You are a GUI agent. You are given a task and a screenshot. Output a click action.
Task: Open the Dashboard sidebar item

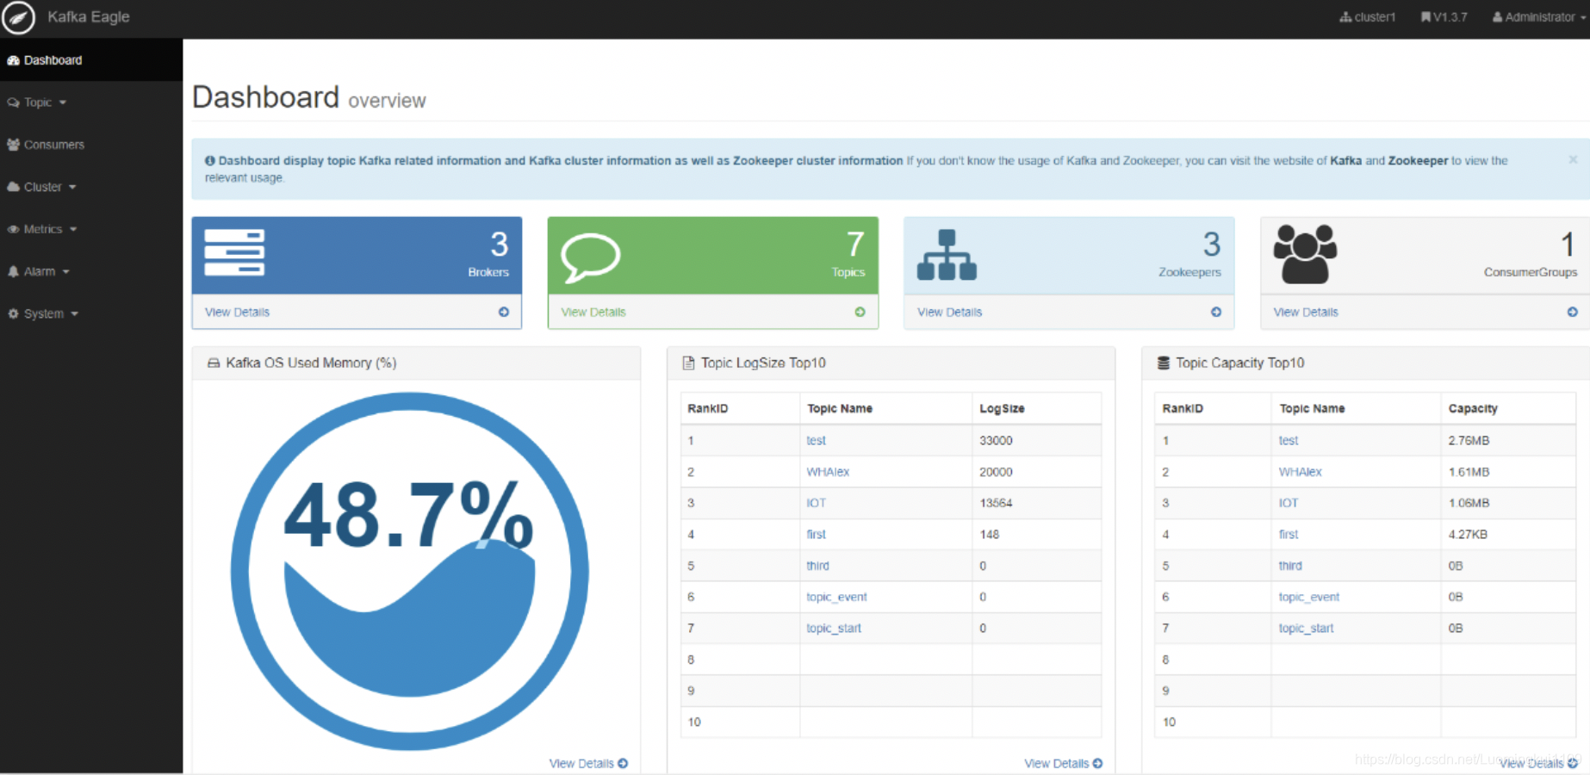coord(91,60)
